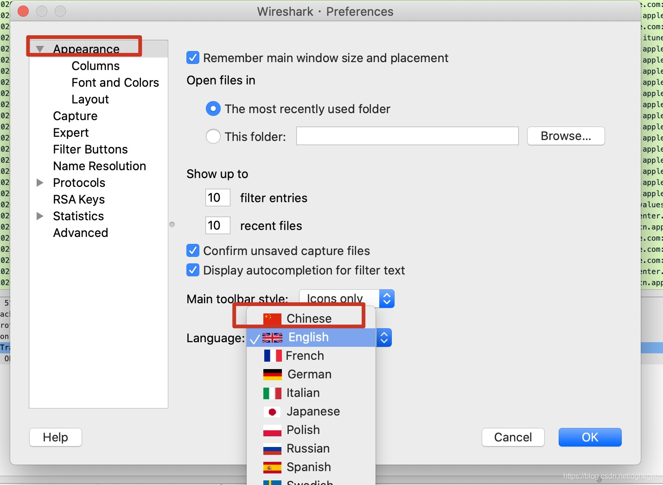Cancel the Preferences dialog
The width and height of the screenshot is (663, 485).
pos(513,437)
